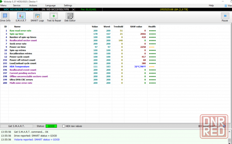232x144 pixels.
Task: Click the firmware label Fw: 01.01A01
Action: (89, 9)
